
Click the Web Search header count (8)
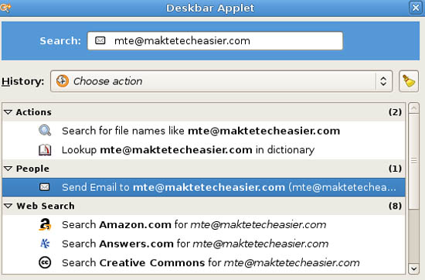pyautogui.click(x=395, y=206)
